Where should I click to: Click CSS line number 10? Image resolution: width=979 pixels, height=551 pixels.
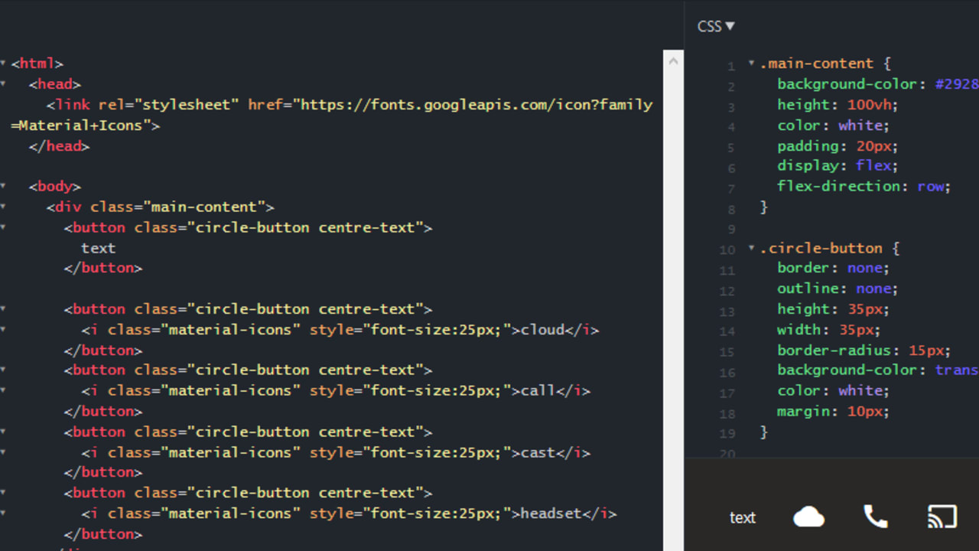727,249
